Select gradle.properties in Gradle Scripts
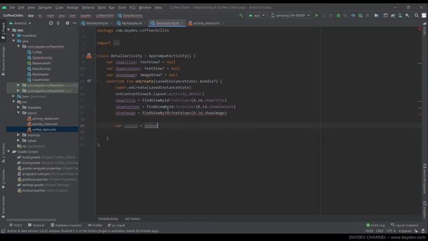Image resolution: width=428 pixels, height=241 pixels. tap(35, 179)
